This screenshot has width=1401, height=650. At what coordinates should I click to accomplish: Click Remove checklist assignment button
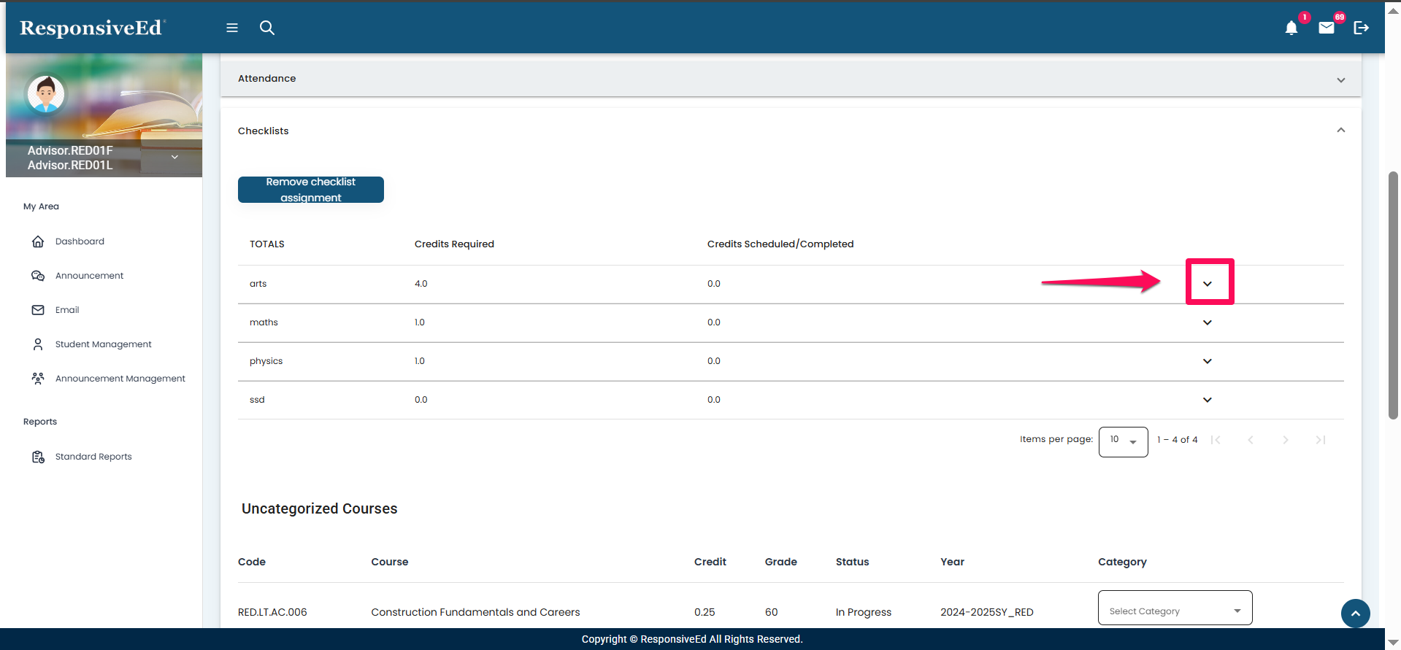click(x=310, y=190)
